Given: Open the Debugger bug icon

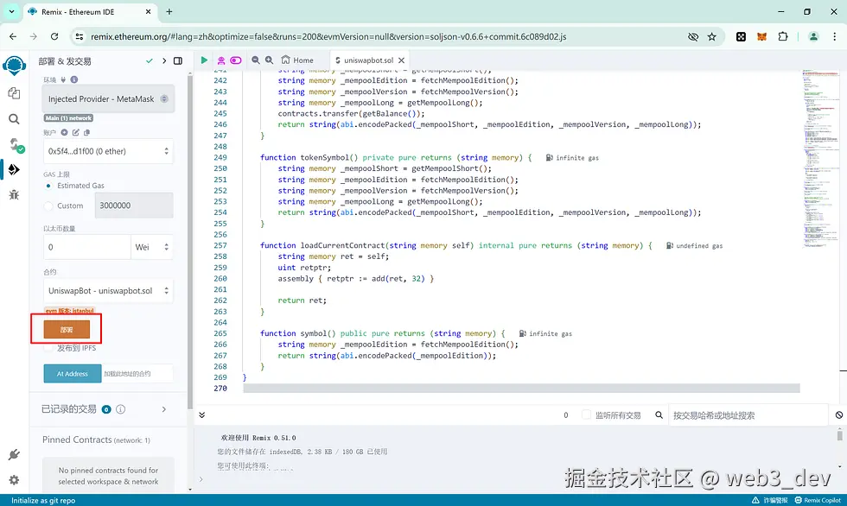Looking at the screenshot, I should 14,195.
